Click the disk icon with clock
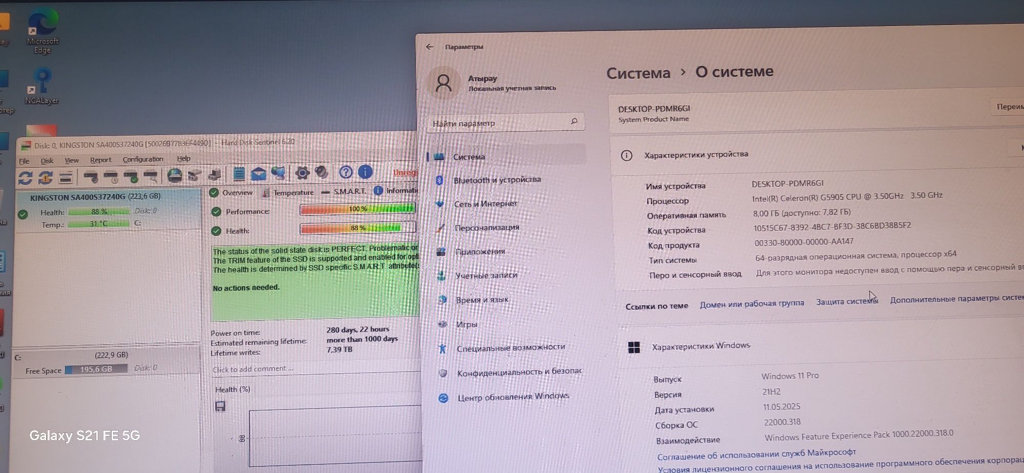1024x473 pixels. 111,177
